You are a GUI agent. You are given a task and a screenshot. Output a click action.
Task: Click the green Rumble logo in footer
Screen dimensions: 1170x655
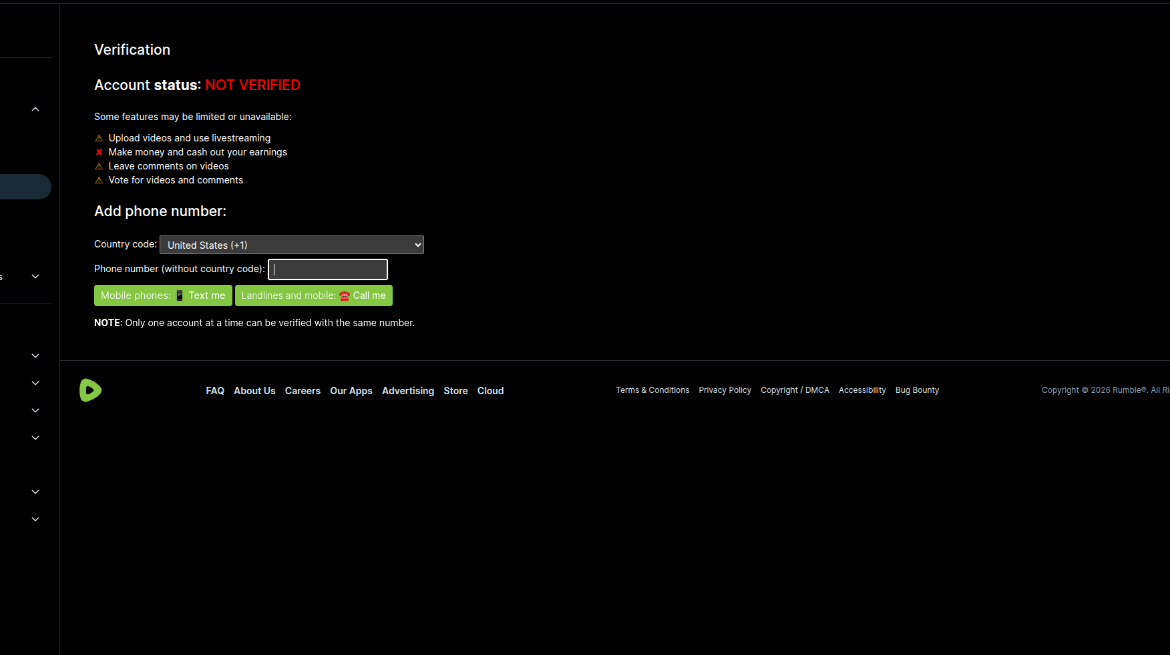tap(90, 390)
